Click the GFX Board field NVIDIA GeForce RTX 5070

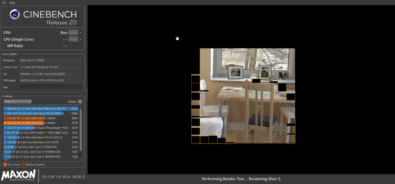pyautogui.click(x=51, y=80)
